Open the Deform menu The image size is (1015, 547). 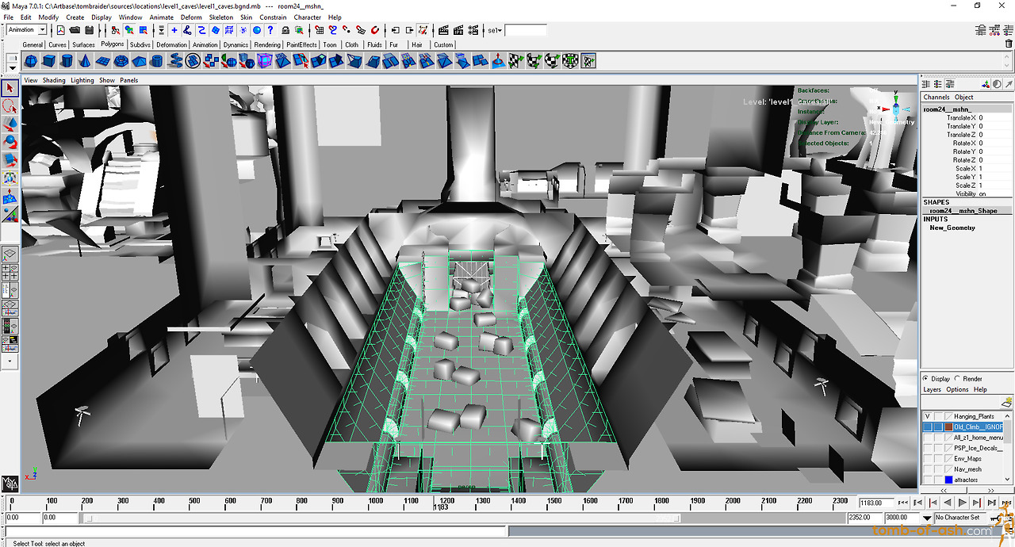(191, 17)
